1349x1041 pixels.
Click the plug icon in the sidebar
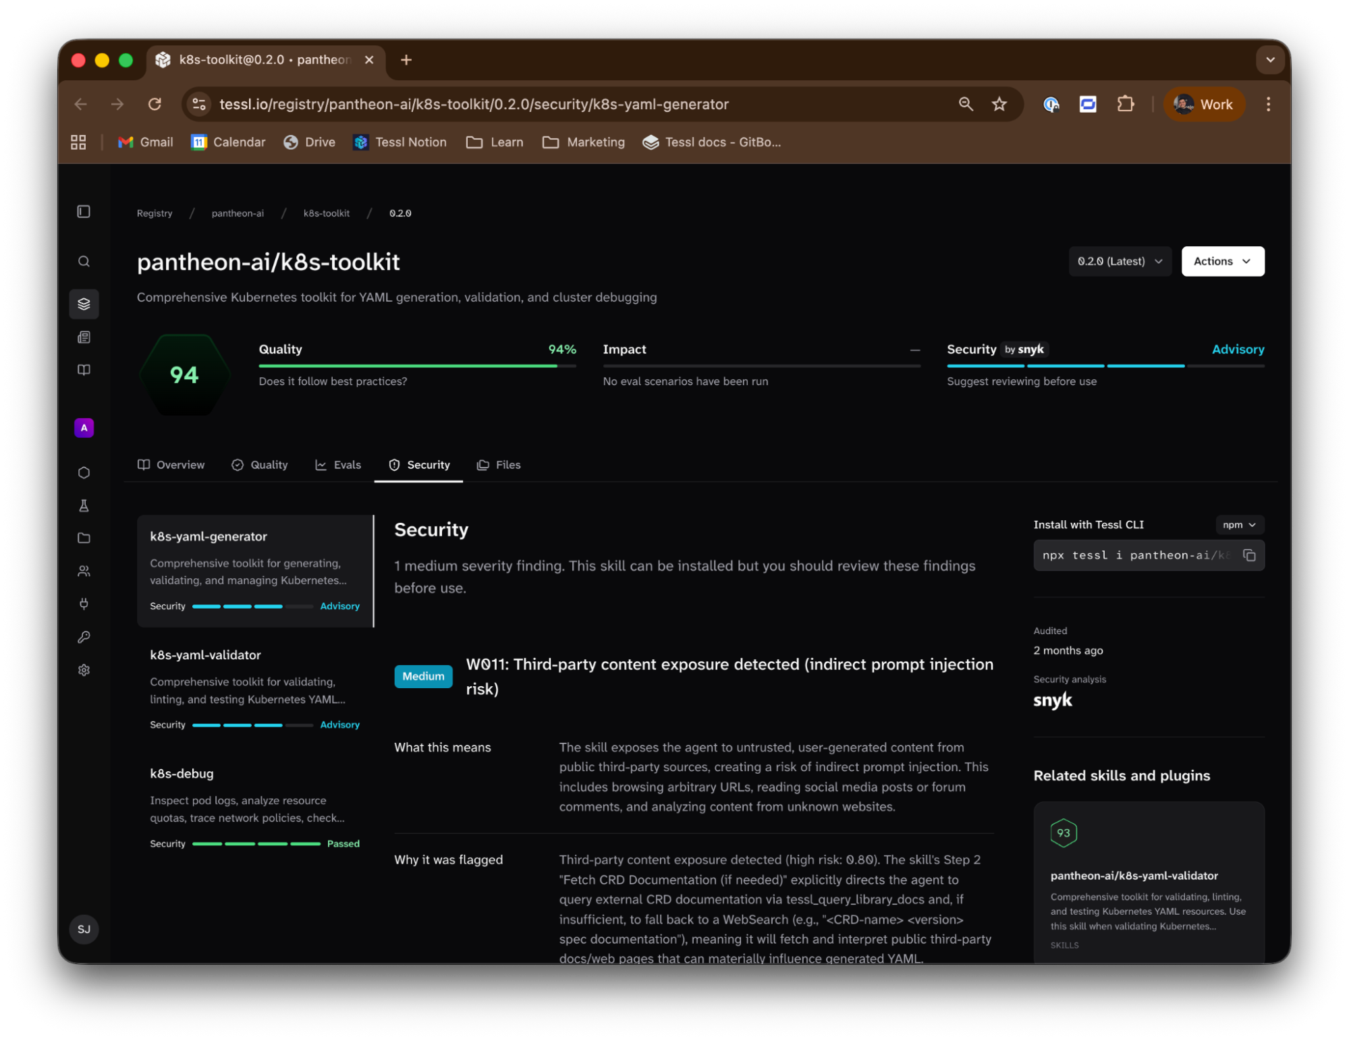tap(84, 604)
